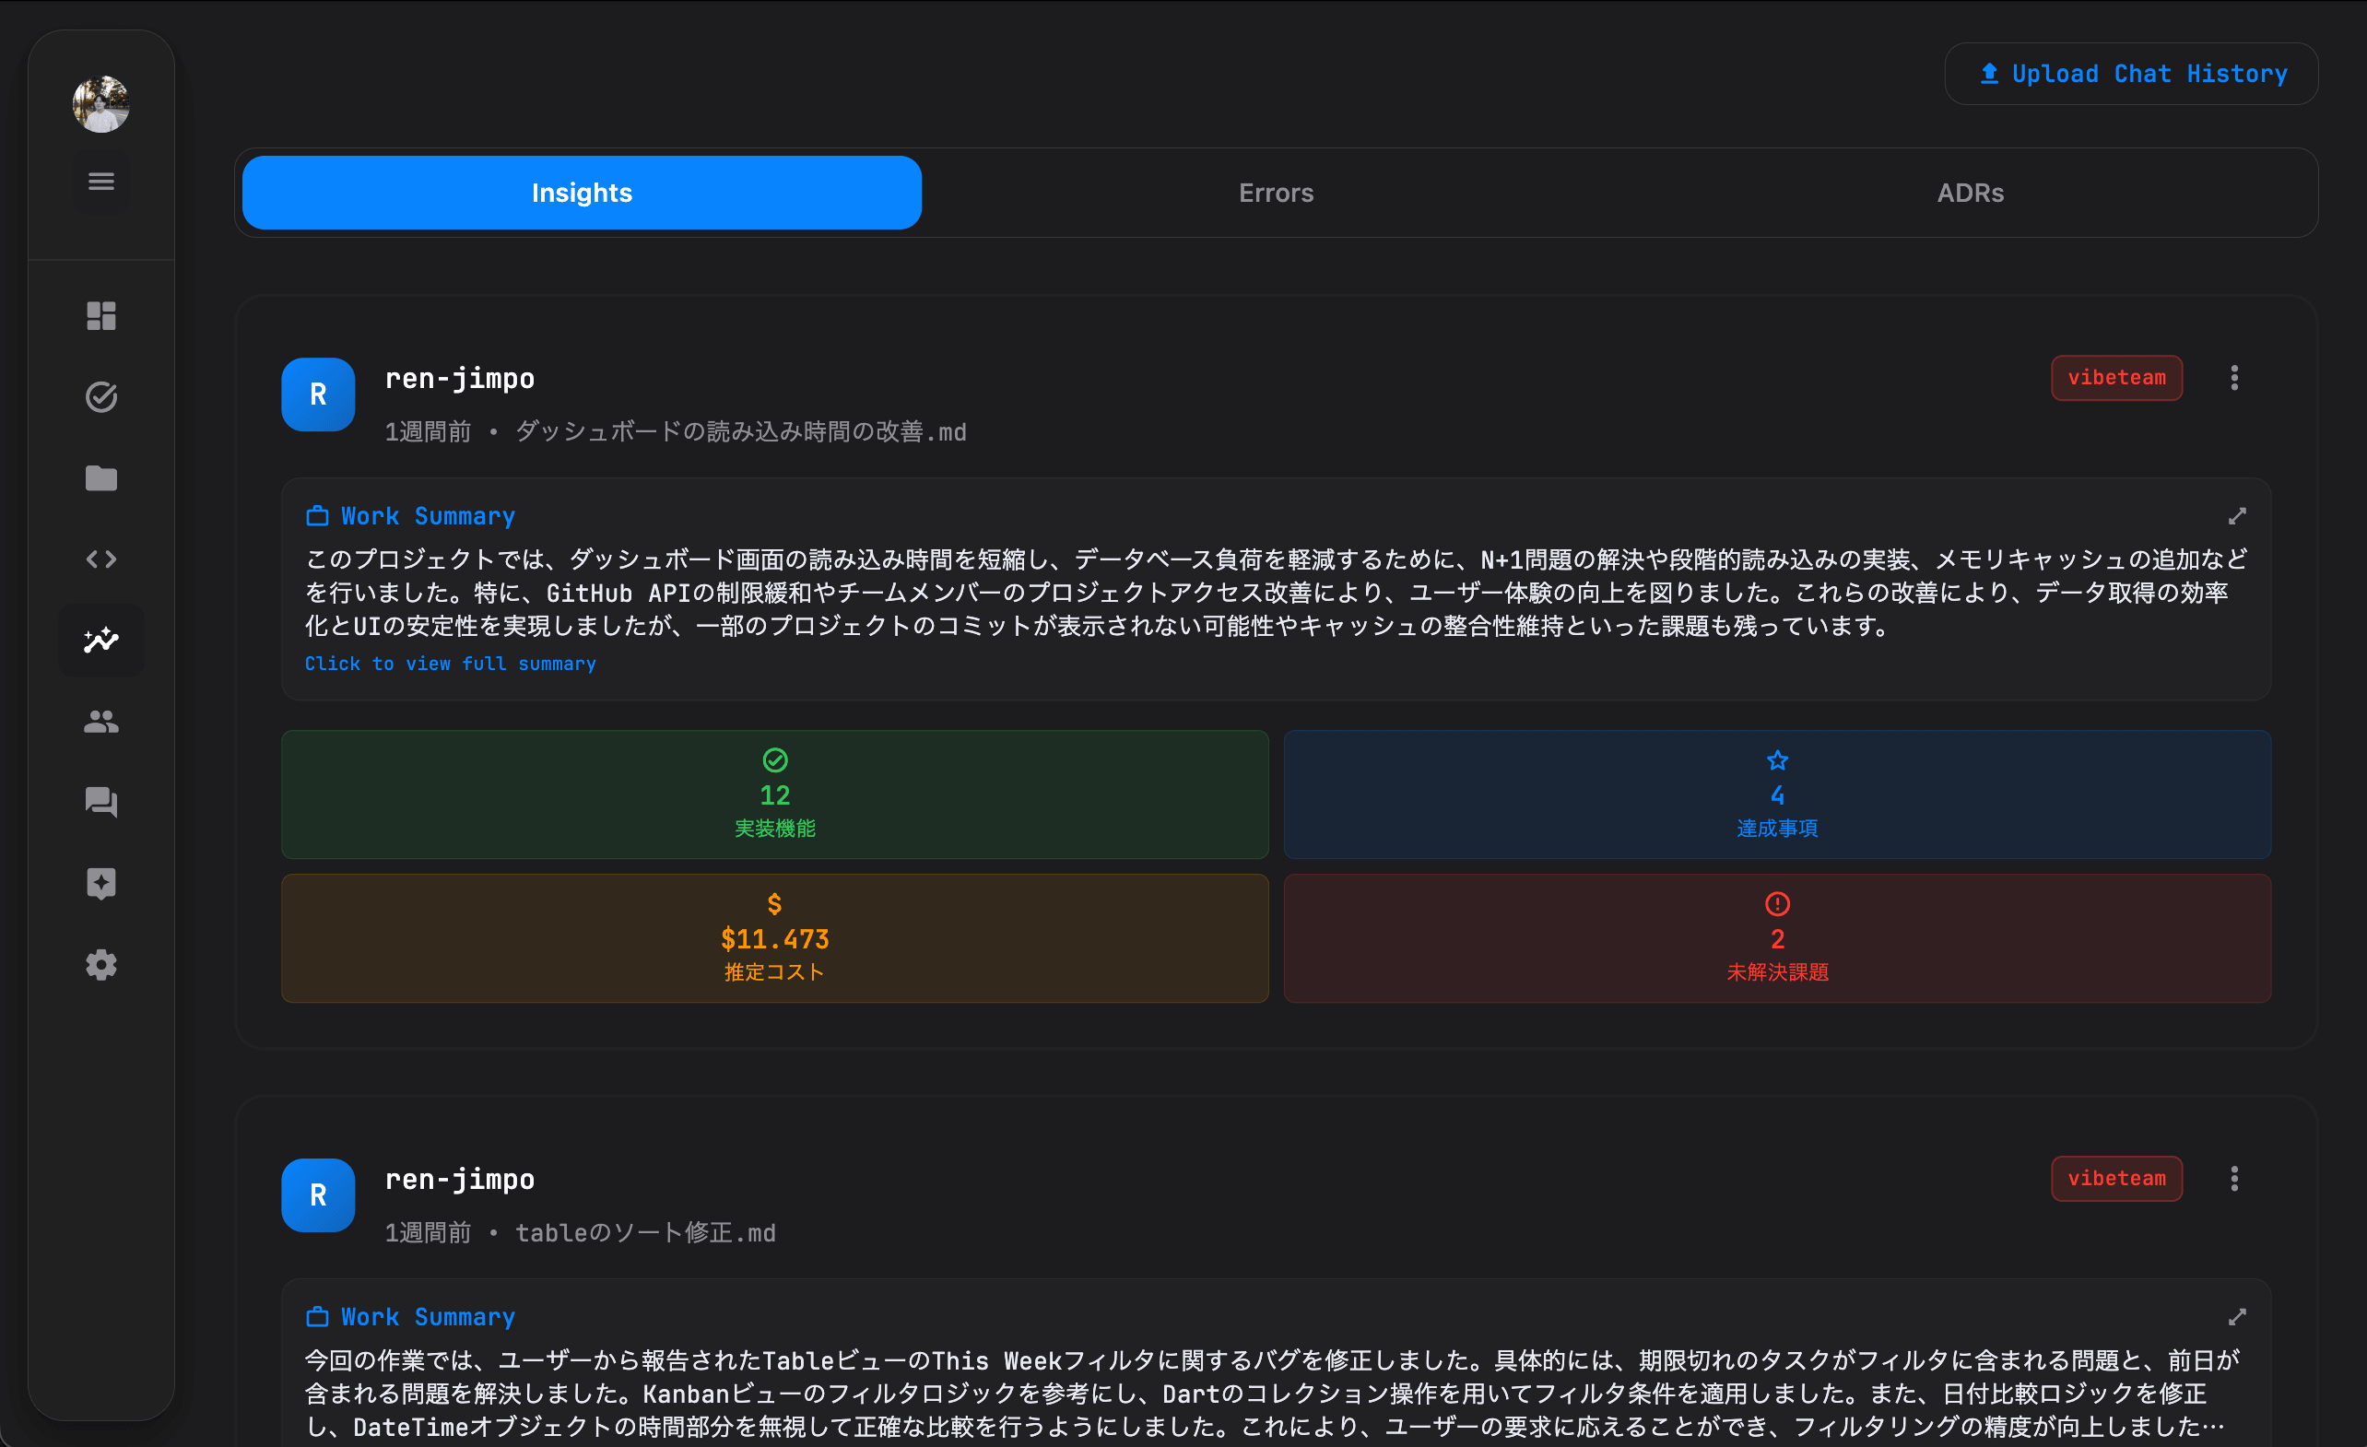Screen dimensions: 2367x1447
Task: Click the Upload Chat History button
Action: [2131, 73]
